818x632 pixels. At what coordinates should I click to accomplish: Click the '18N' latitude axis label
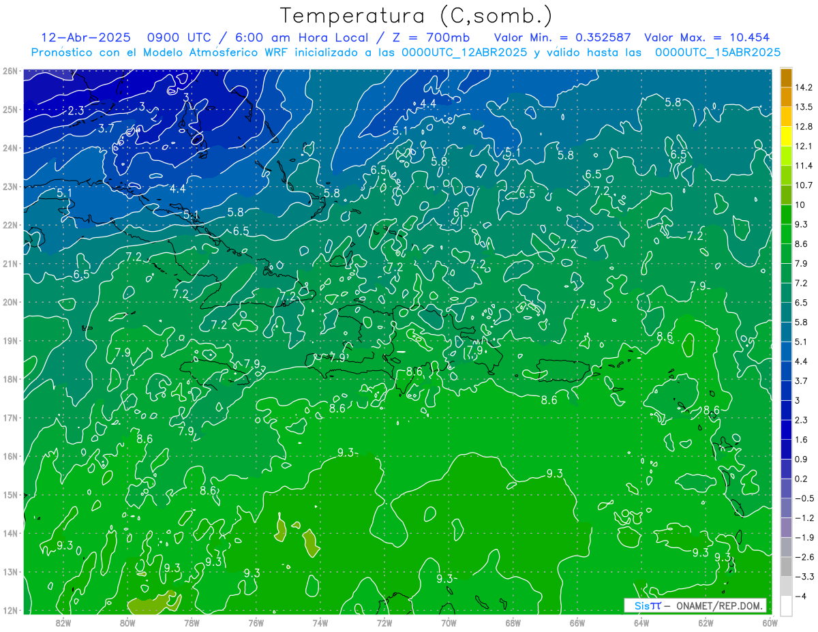click(x=10, y=379)
